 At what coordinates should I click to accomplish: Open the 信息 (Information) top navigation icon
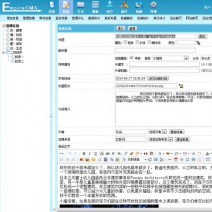[66, 7]
